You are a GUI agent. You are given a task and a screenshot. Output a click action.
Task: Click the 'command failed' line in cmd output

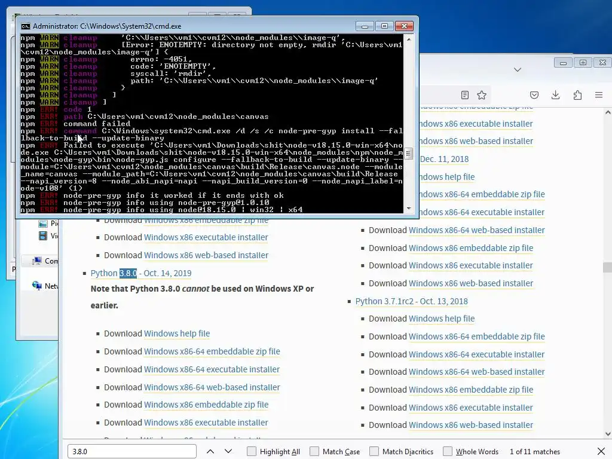tap(97, 124)
